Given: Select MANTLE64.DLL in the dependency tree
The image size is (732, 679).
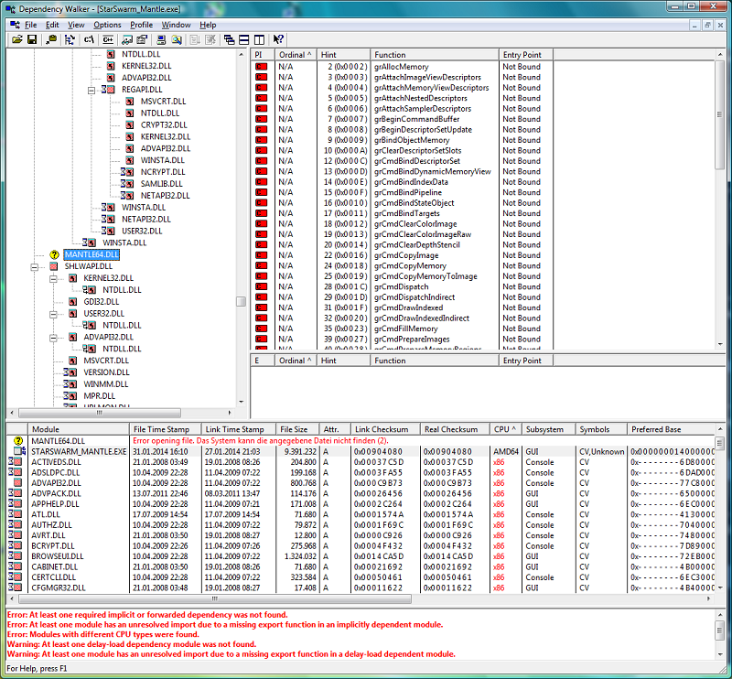Looking at the screenshot, I should pyautogui.click(x=91, y=254).
